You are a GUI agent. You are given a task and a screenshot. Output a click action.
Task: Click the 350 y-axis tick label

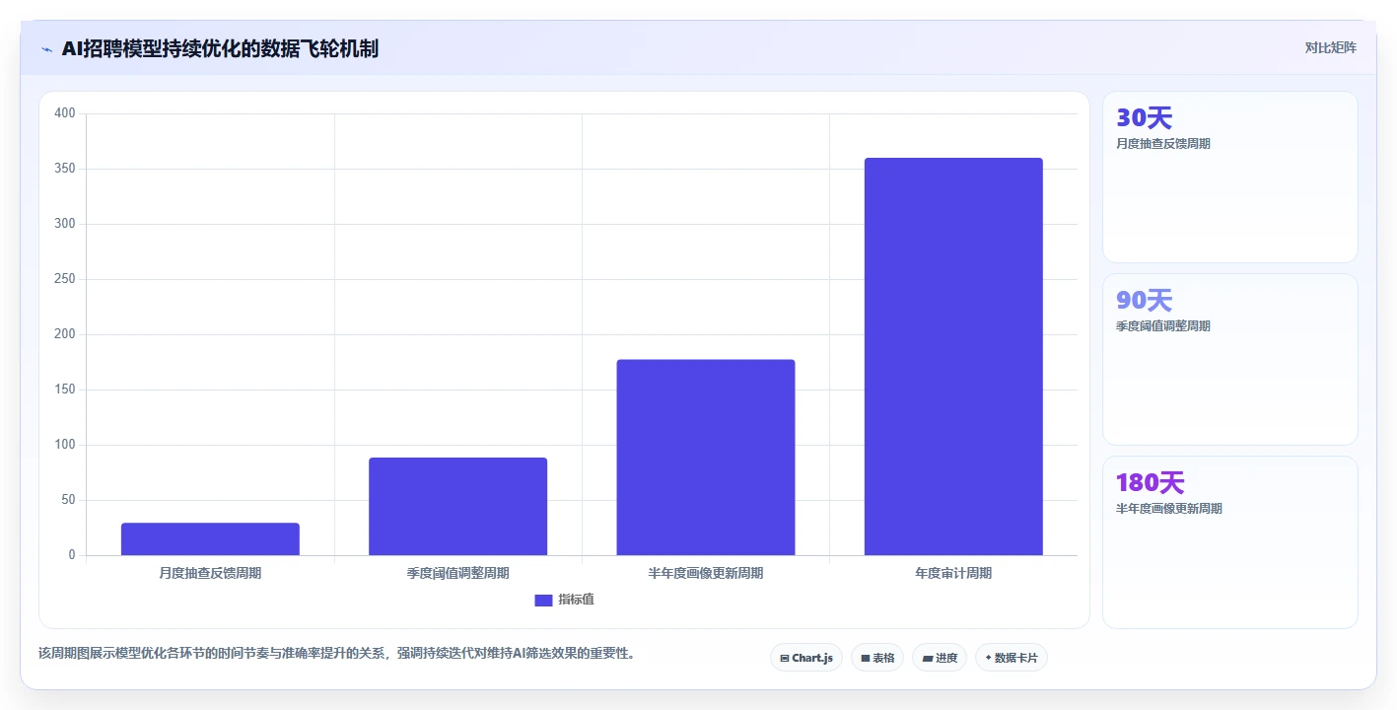tap(65, 169)
